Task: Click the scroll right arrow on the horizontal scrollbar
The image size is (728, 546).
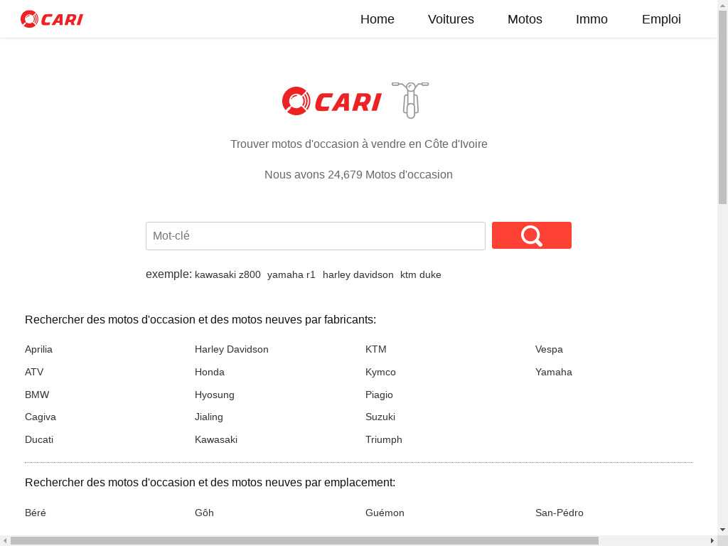Action: [x=712, y=541]
